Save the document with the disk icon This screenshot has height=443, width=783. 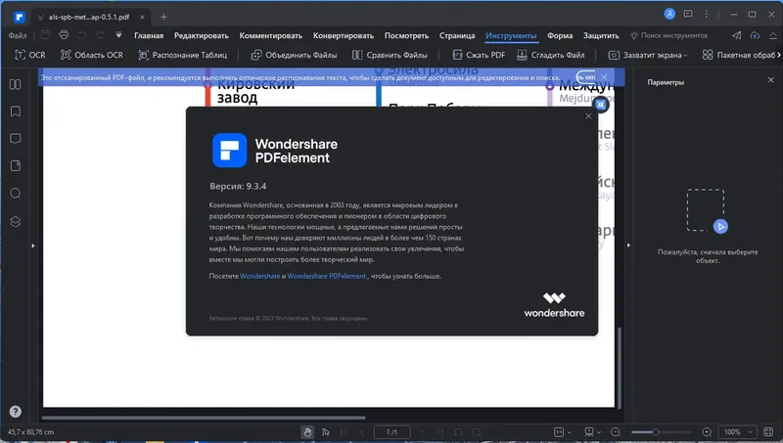(45, 35)
